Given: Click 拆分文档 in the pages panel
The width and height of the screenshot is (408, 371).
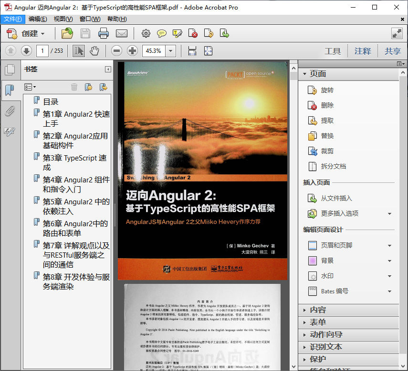Looking at the screenshot, I should tap(327, 166).
